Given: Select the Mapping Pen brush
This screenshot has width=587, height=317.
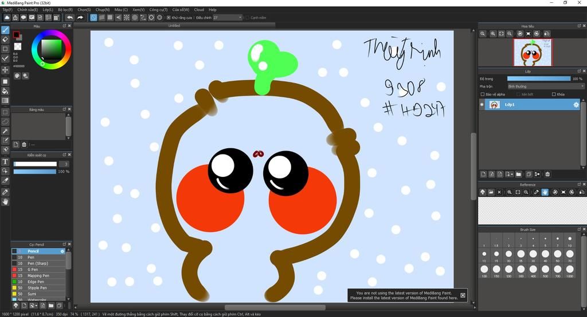Looking at the screenshot, I should point(38,275).
